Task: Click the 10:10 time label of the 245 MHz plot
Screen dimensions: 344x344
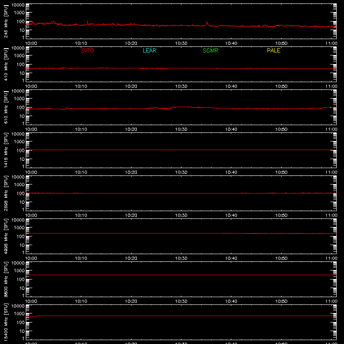Action: click(x=81, y=43)
